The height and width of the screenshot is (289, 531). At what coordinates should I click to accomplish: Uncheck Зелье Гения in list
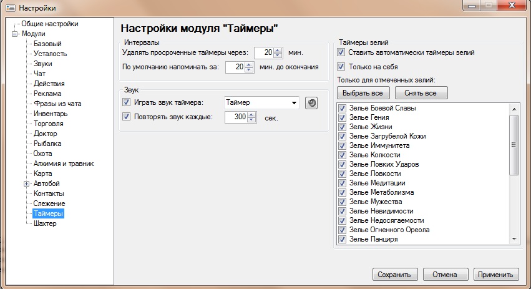[x=342, y=117]
